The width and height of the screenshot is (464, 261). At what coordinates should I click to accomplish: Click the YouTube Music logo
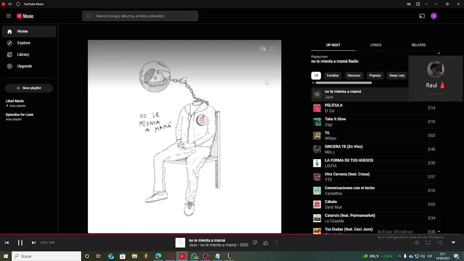25,16
